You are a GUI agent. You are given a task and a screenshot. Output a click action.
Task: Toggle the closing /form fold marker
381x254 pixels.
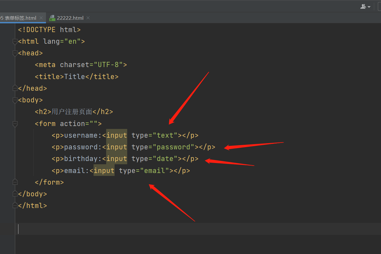click(15, 182)
